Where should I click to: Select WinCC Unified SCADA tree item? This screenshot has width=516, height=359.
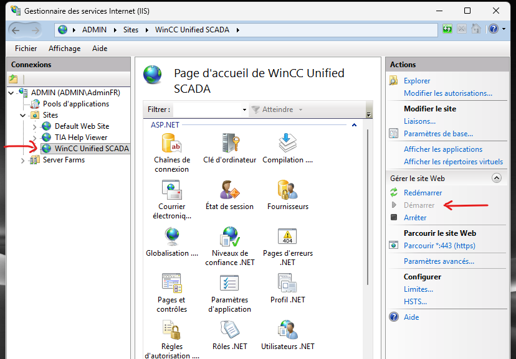(92, 149)
